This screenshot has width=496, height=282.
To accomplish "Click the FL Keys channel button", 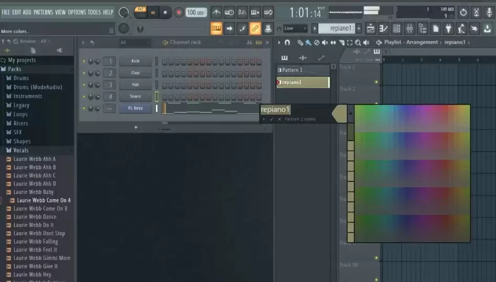I will pyautogui.click(x=135, y=108).
